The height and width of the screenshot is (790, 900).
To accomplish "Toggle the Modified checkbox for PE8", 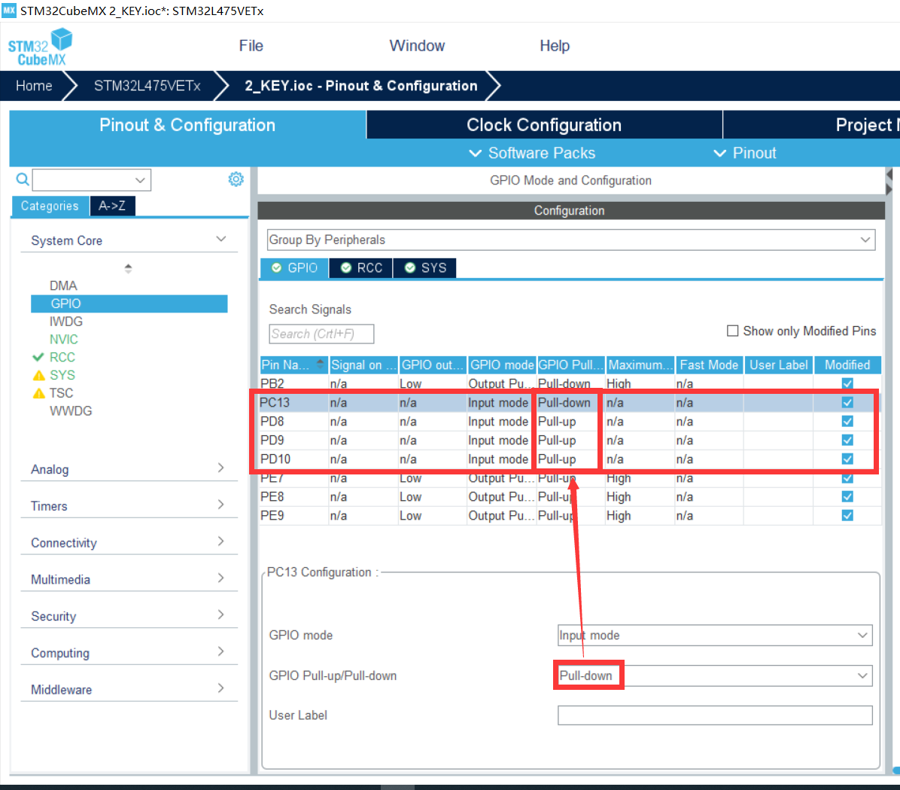I will [847, 496].
